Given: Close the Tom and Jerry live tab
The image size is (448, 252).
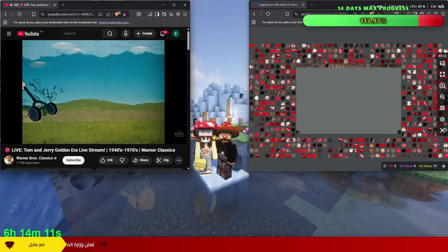Looking at the screenshot, I should click(54, 5).
